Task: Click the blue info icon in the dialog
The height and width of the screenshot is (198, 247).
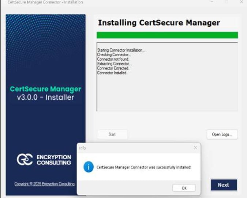Action: coord(89,167)
